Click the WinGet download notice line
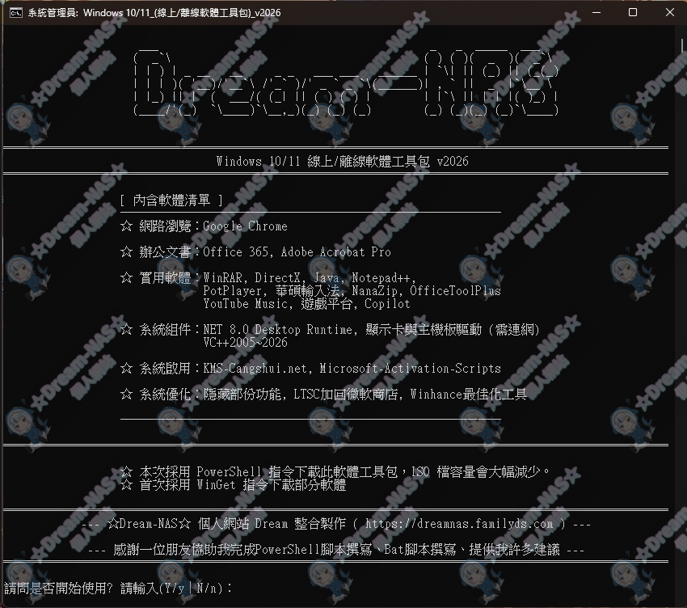The image size is (687, 608). tap(233, 485)
